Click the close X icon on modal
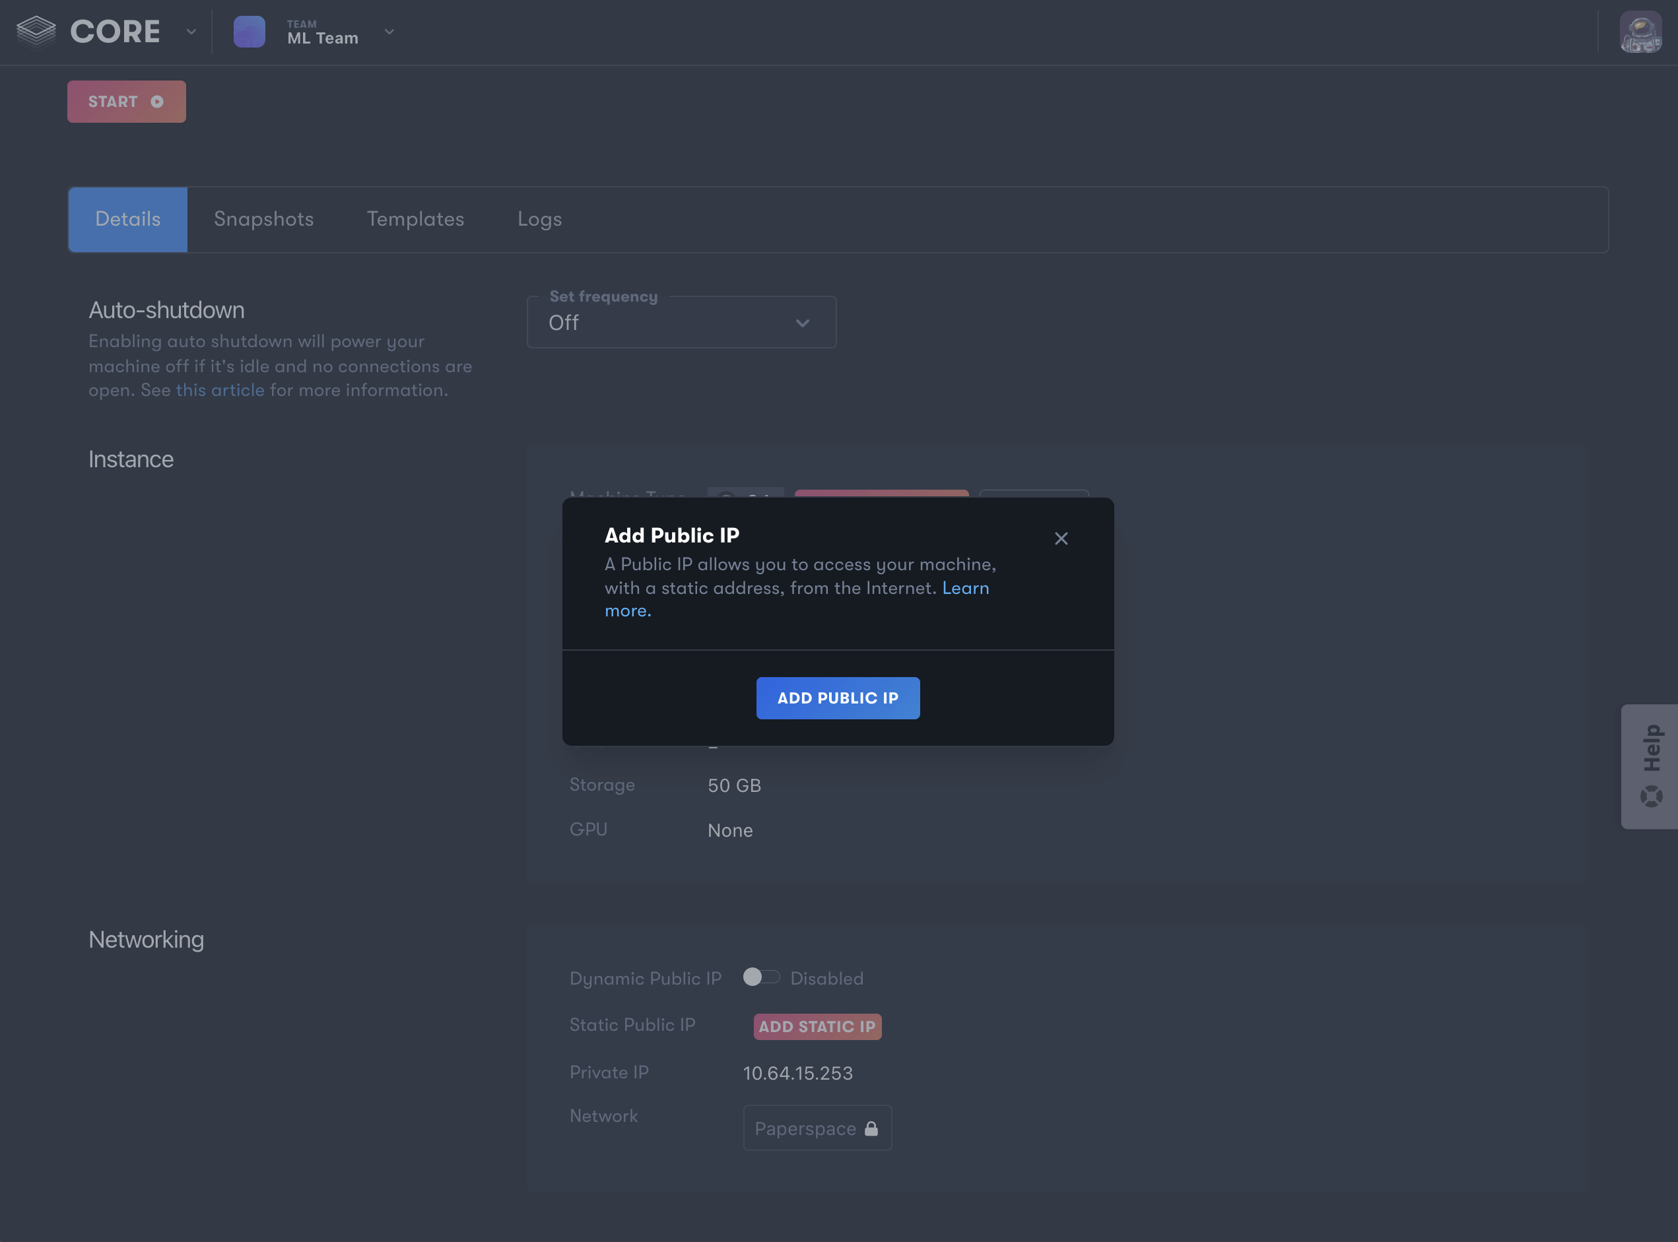1678x1242 pixels. pyautogui.click(x=1061, y=537)
